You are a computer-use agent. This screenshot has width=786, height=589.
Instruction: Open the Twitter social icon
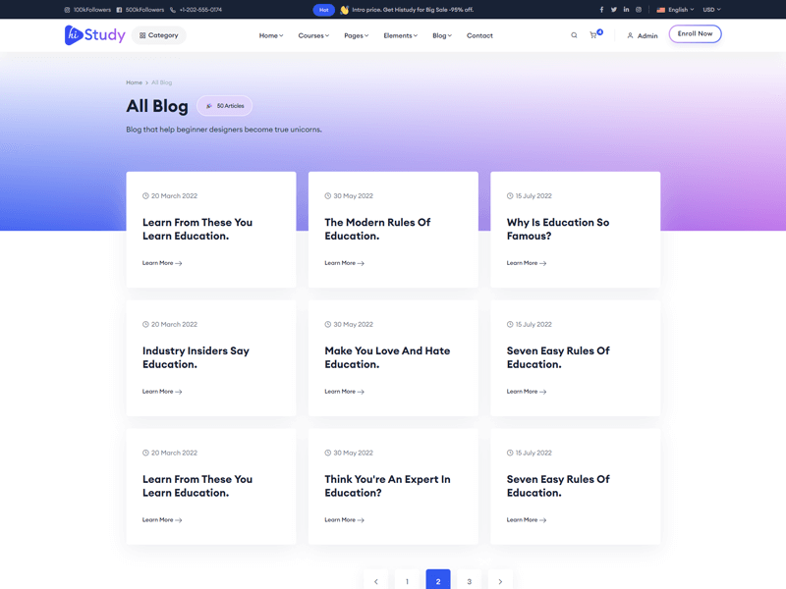[x=614, y=10]
